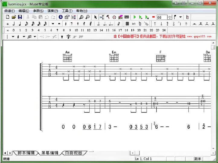Click the single dotted note icon
The height and width of the screenshot is (163, 218).
tap(99, 24)
